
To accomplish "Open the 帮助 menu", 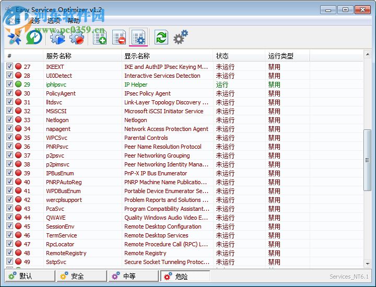I will 74,21.
